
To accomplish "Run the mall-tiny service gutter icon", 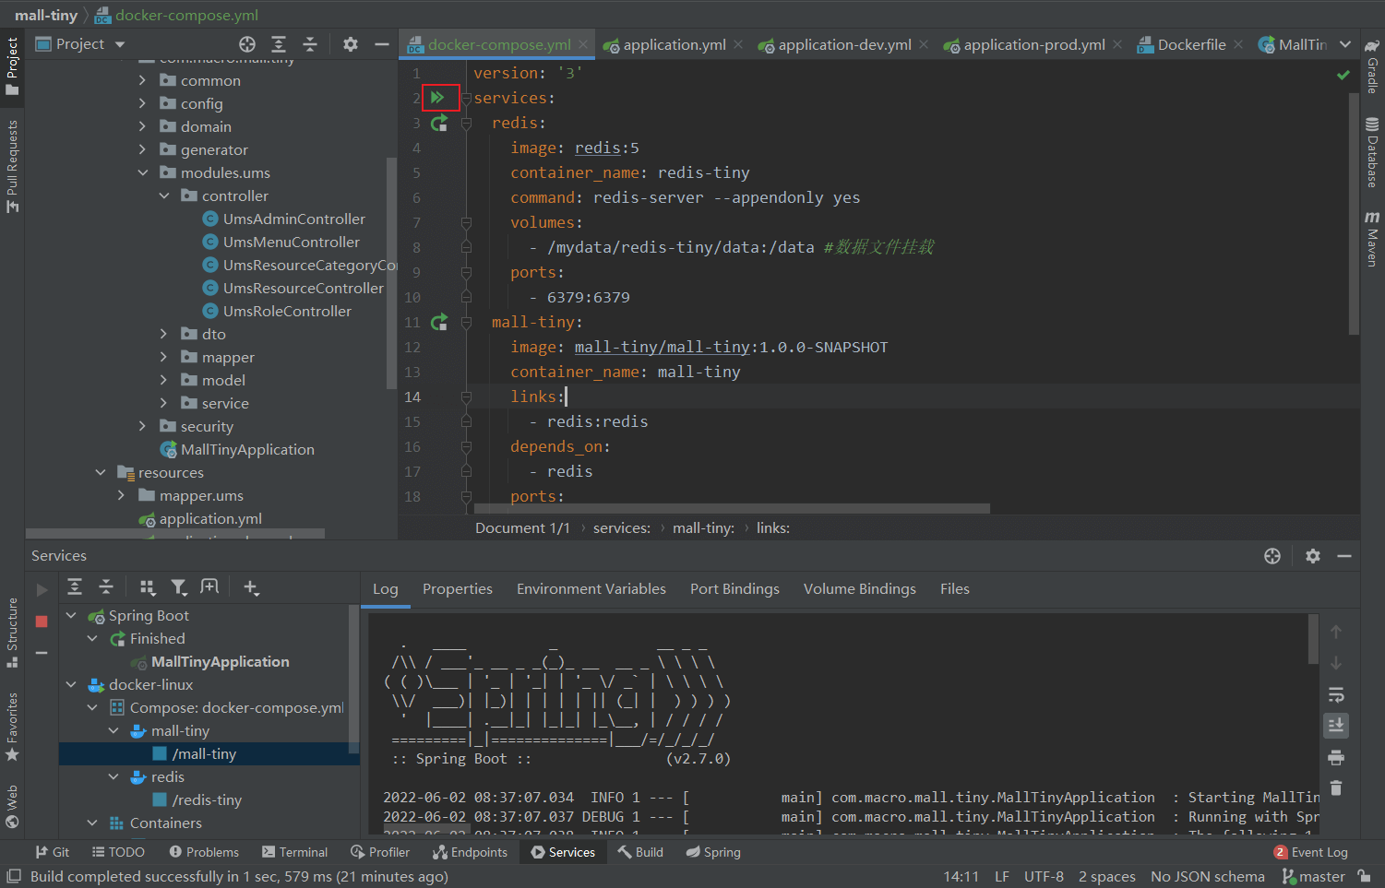I will 439,322.
